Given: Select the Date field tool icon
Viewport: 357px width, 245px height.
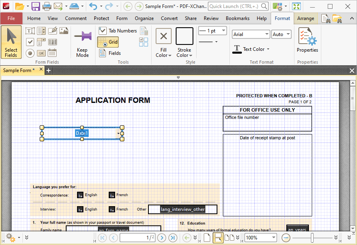Looking at the screenshot, I should [x=52, y=53].
